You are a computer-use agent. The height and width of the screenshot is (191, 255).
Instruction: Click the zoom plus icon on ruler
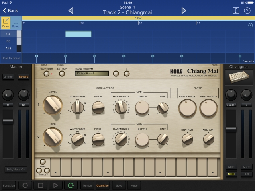(250, 25)
